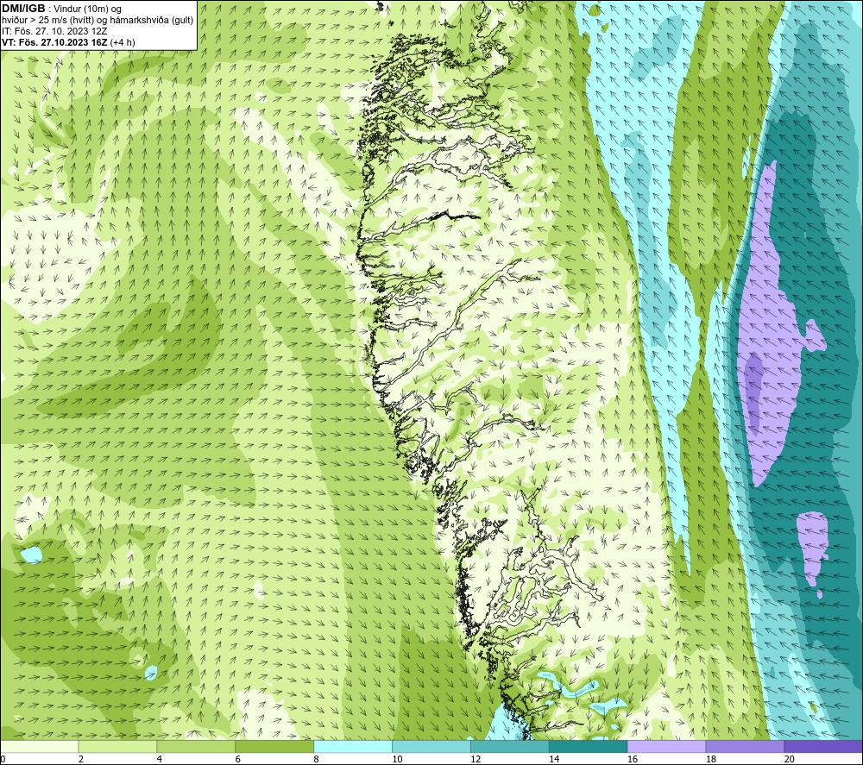Click the '2' label on the wind scale

click(81, 759)
